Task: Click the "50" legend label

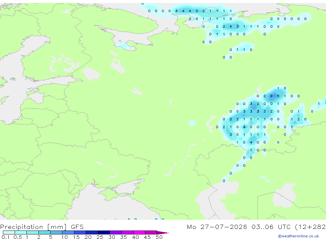Action: point(159,237)
